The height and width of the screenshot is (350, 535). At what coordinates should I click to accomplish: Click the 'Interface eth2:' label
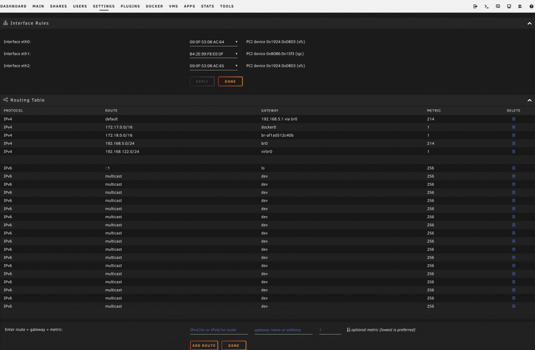[17, 66]
